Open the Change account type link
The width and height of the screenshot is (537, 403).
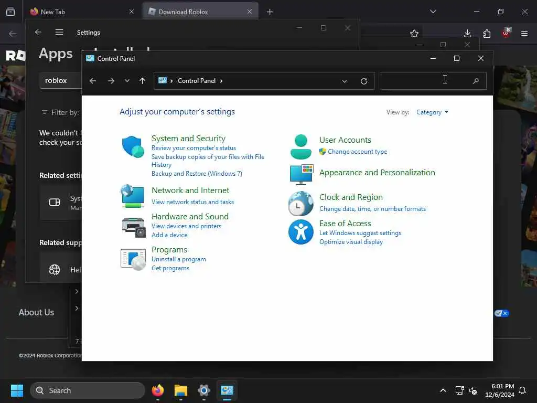click(x=357, y=152)
